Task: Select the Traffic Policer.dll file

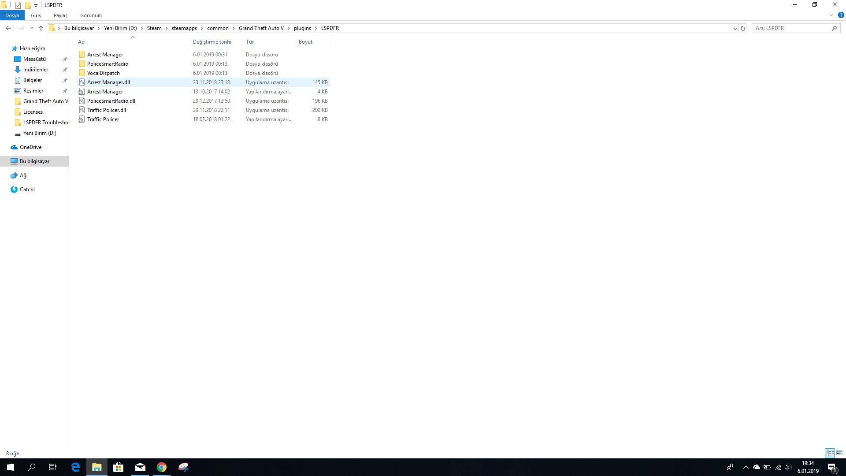Action: tap(107, 110)
